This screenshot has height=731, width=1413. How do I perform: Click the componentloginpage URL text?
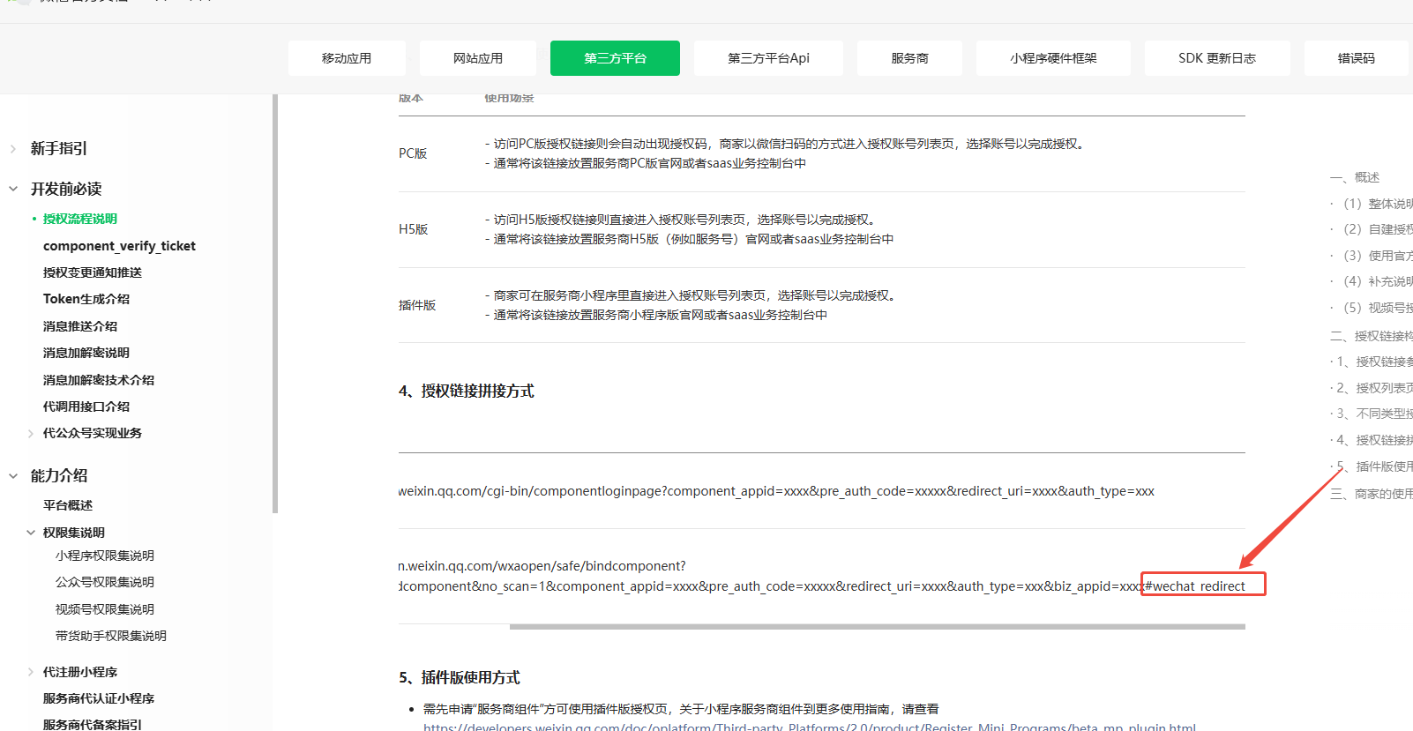pyautogui.click(x=776, y=491)
